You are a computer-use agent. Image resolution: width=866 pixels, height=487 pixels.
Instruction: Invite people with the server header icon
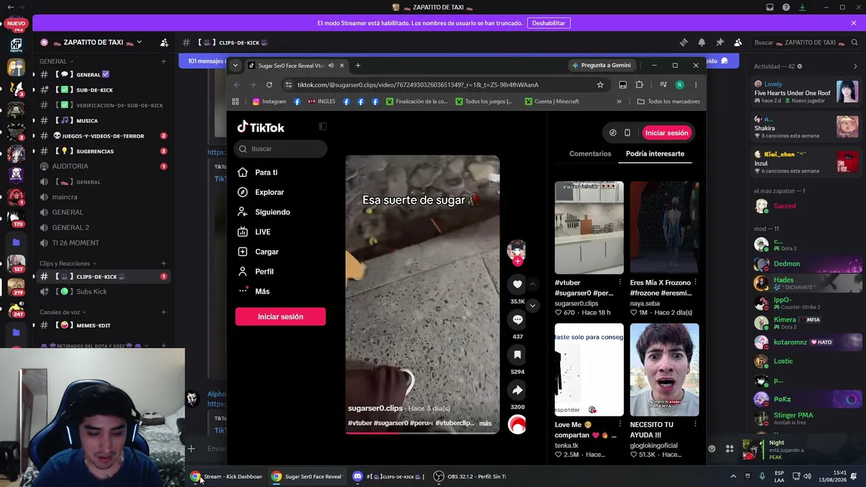tap(164, 42)
